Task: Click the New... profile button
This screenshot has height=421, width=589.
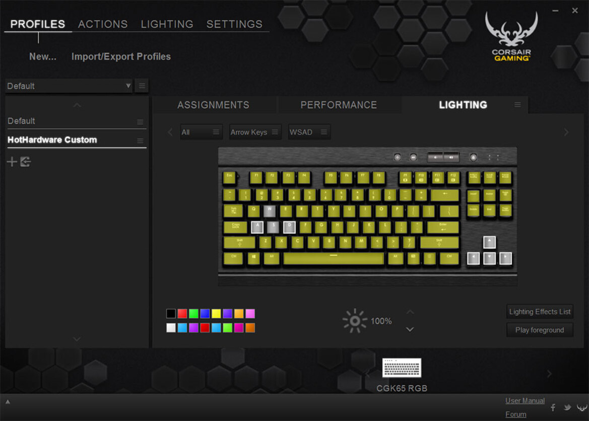Action: 43,56
